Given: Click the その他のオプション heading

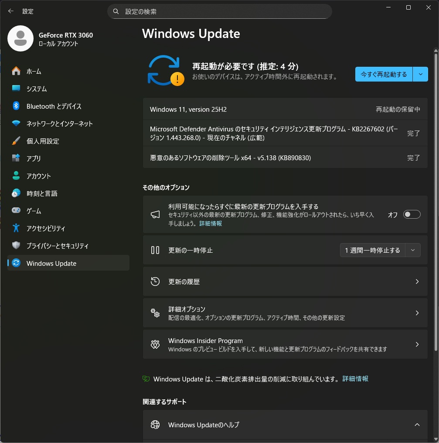Looking at the screenshot, I should pos(166,187).
